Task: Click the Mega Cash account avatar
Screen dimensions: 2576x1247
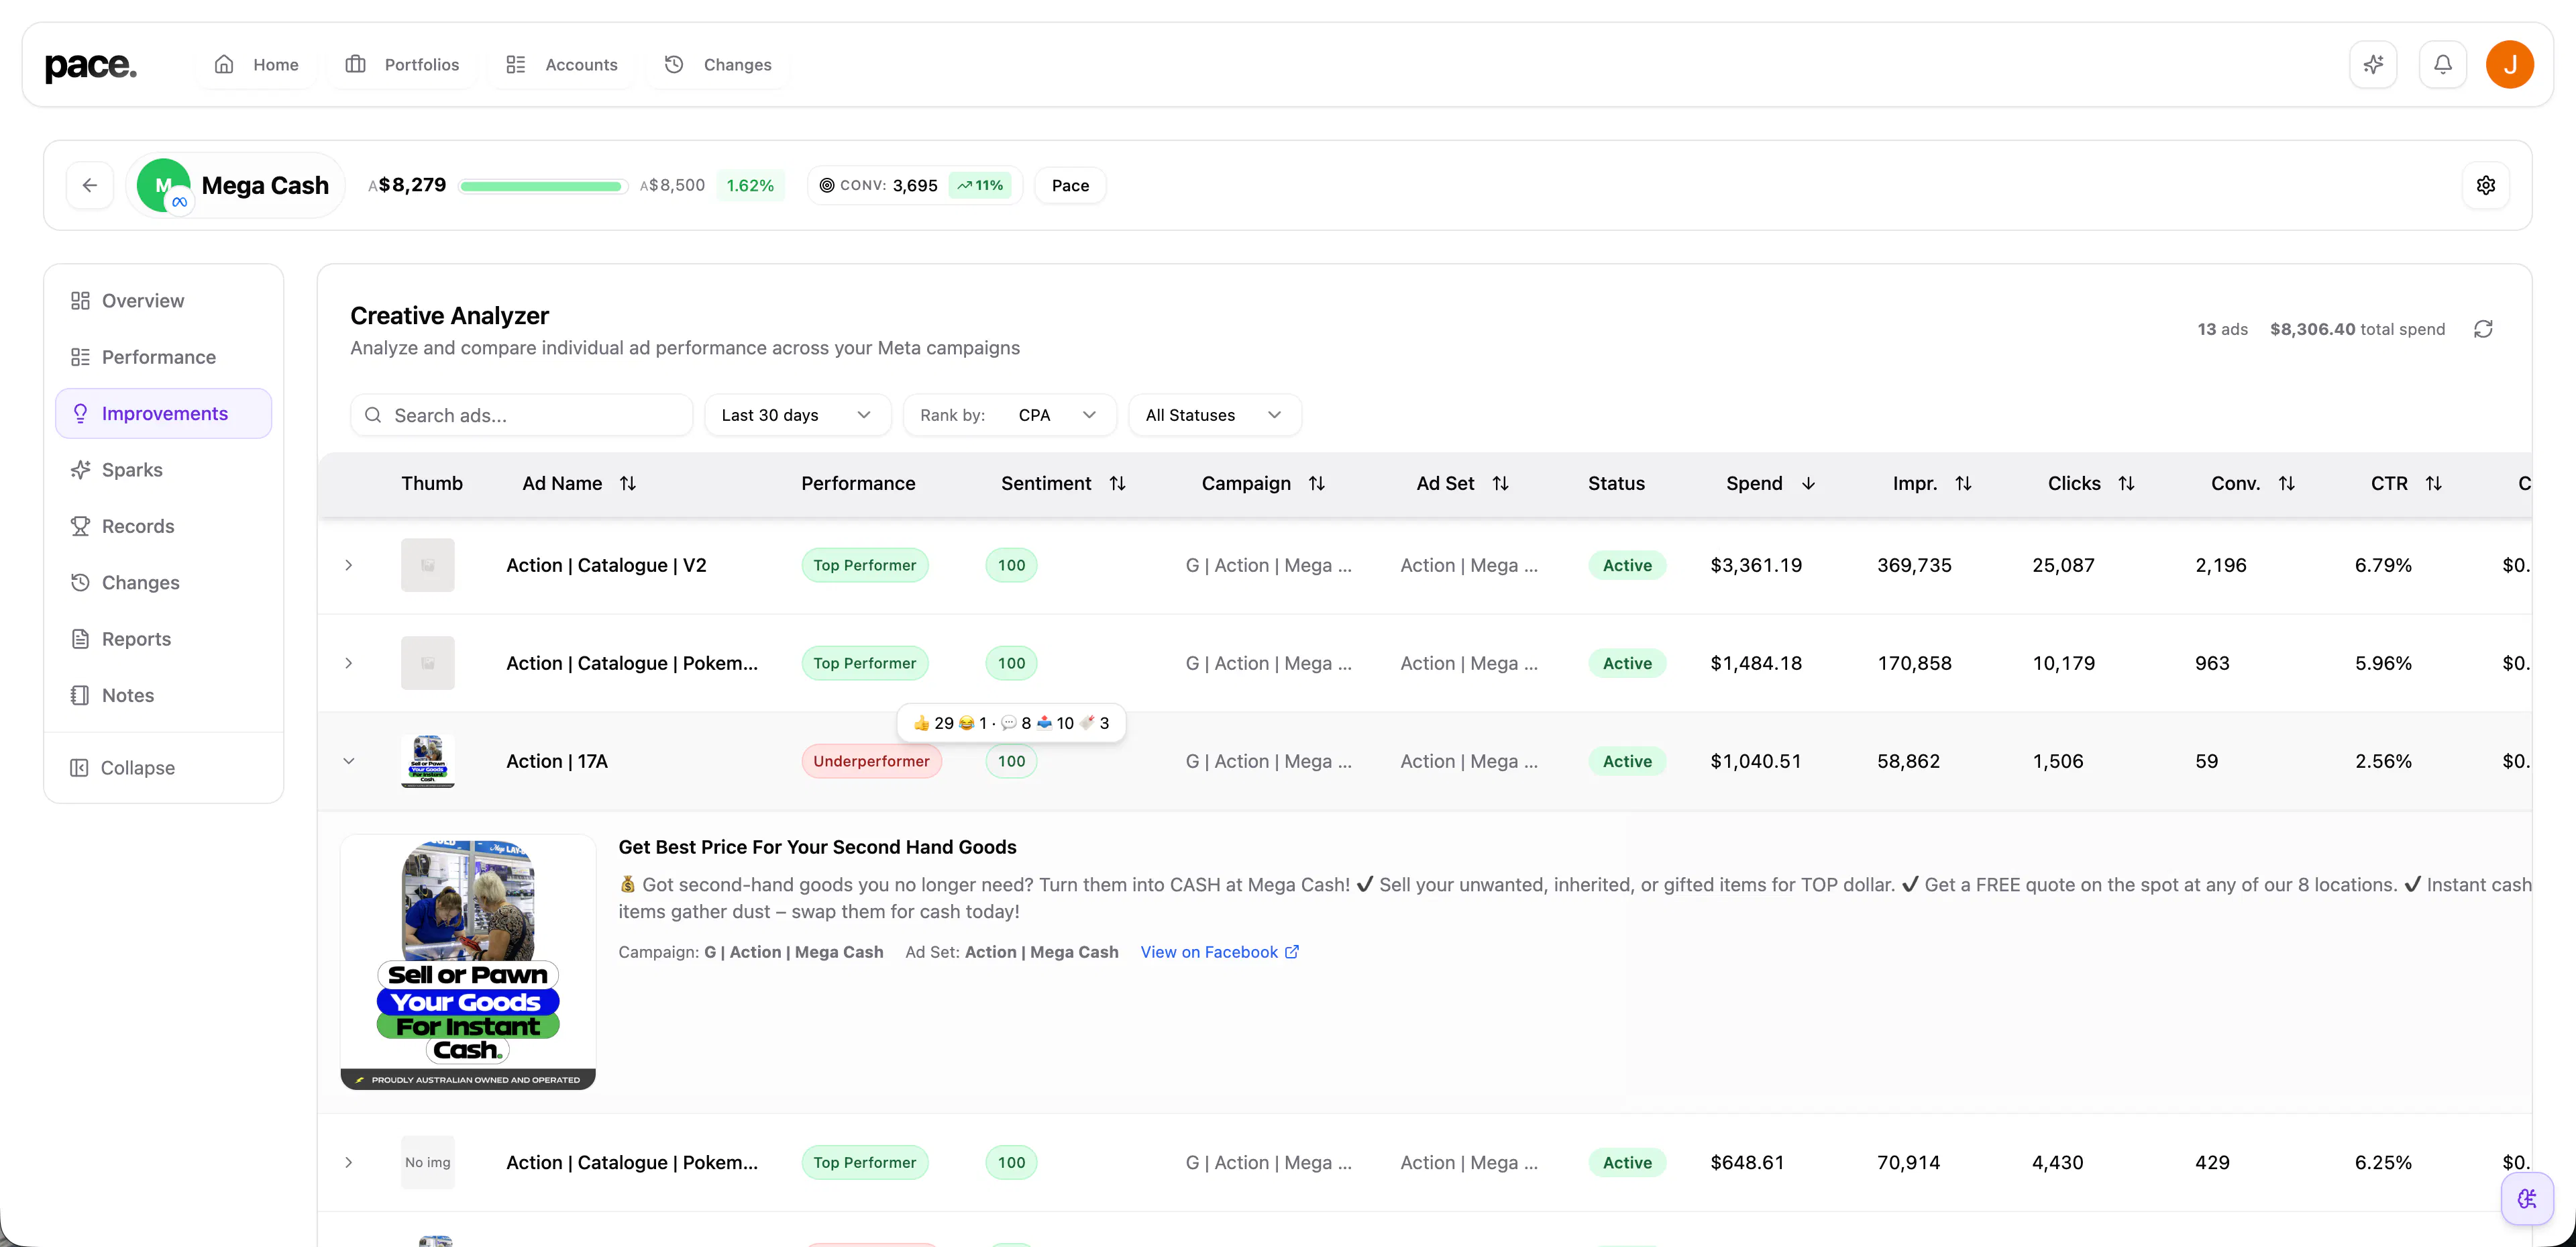Action: (164, 185)
